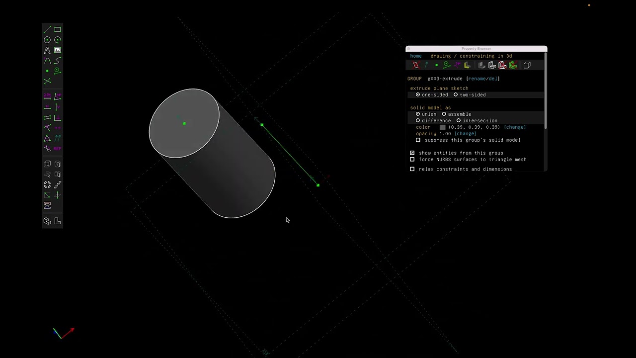Toggle show outlines of solid model
Image resolution: width=636 pixels, height=358 pixels.
coord(502,65)
